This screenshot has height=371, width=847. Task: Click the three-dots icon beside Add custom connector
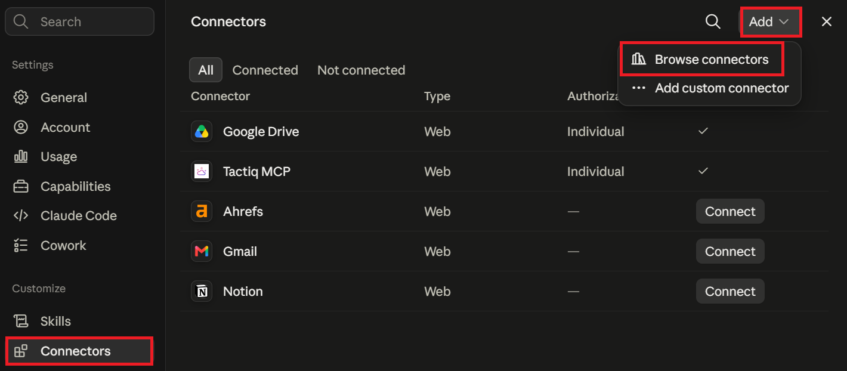[639, 88]
